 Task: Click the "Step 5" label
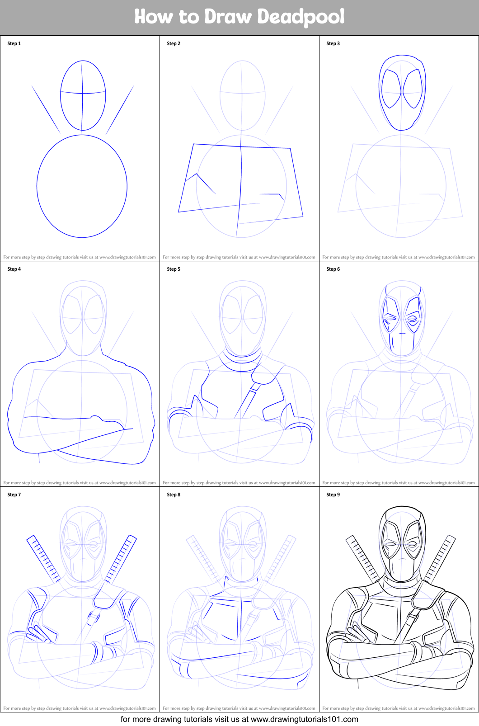click(x=174, y=269)
